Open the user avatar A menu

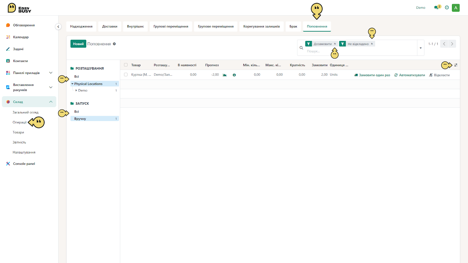pyautogui.click(x=456, y=8)
